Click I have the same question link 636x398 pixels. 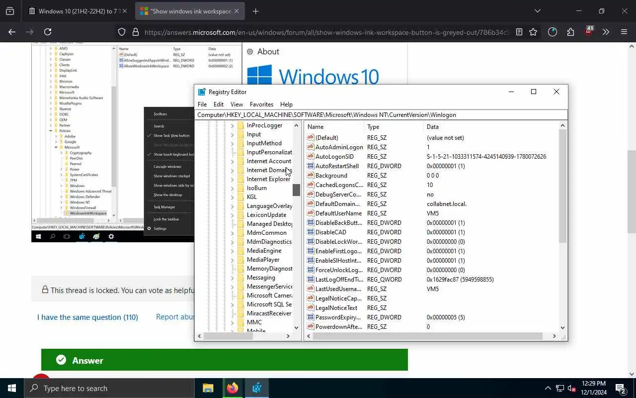87,317
